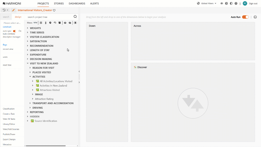Expand the SATISFACTION tree node
Viewport: 261px width, 147px height.
coord(28,41)
